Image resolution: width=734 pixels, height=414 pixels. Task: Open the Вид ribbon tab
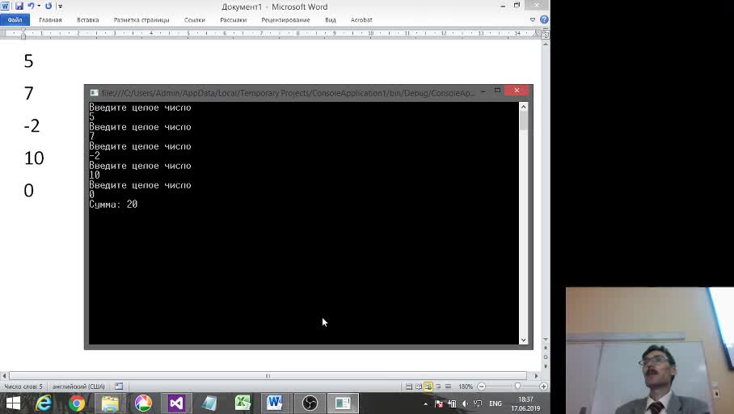click(331, 19)
